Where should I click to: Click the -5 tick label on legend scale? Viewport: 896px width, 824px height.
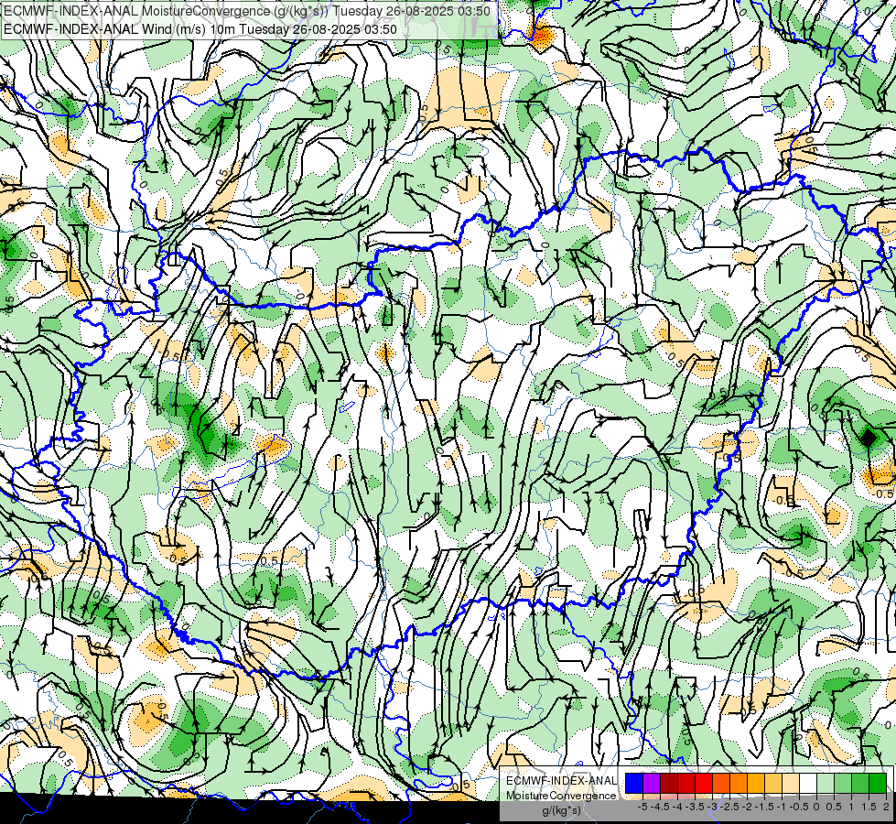(x=642, y=807)
